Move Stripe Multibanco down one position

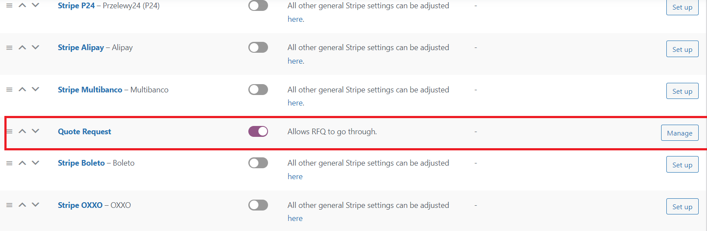(x=36, y=89)
